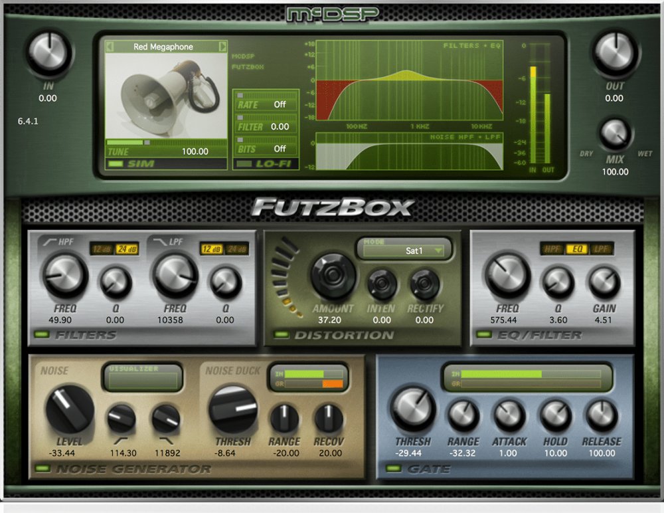664x513 pixels.
Task: Click the EQ frequency value 575.44
Action: [503, 320]
